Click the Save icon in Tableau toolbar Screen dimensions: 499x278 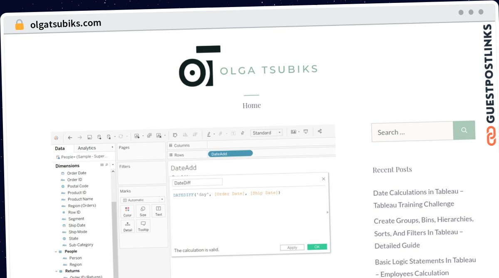89,137
